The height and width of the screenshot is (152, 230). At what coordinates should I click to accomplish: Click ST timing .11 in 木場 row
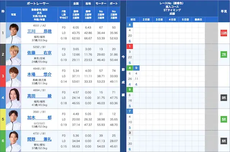point(136,79)
